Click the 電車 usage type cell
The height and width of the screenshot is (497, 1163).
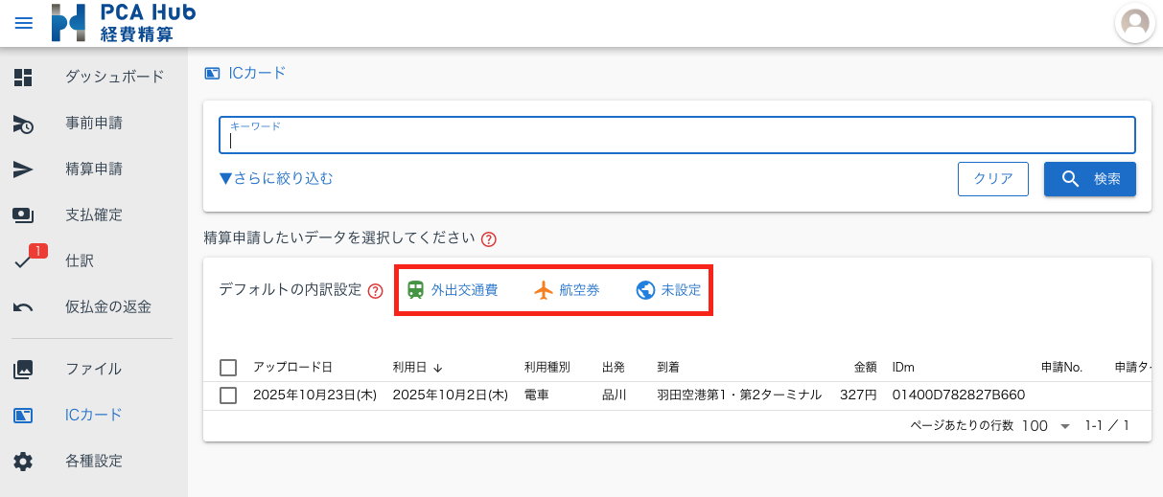click(536, 395)
